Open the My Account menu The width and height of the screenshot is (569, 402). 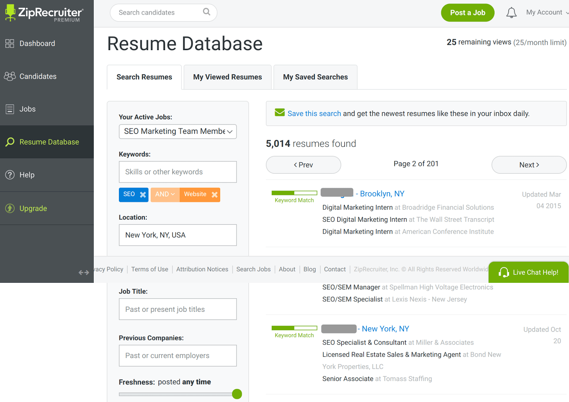547,12
